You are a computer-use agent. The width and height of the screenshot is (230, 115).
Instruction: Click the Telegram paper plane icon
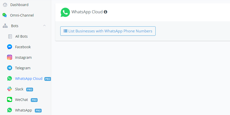10,68
